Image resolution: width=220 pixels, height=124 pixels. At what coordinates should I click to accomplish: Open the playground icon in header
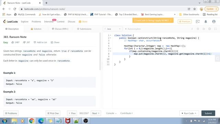[x=198, y=21]
